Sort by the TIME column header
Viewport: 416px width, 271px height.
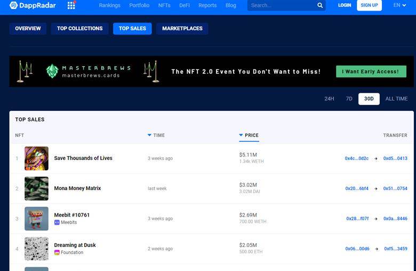click(159, 135)
